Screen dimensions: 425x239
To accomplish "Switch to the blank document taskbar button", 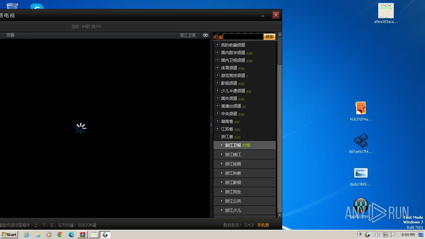I will coord(94,235).
